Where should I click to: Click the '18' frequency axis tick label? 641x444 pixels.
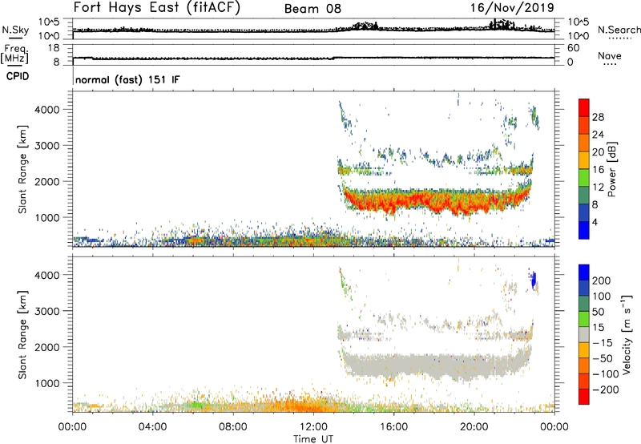[53, 48]
